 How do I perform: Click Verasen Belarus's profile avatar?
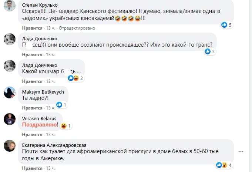click(10, 119)
